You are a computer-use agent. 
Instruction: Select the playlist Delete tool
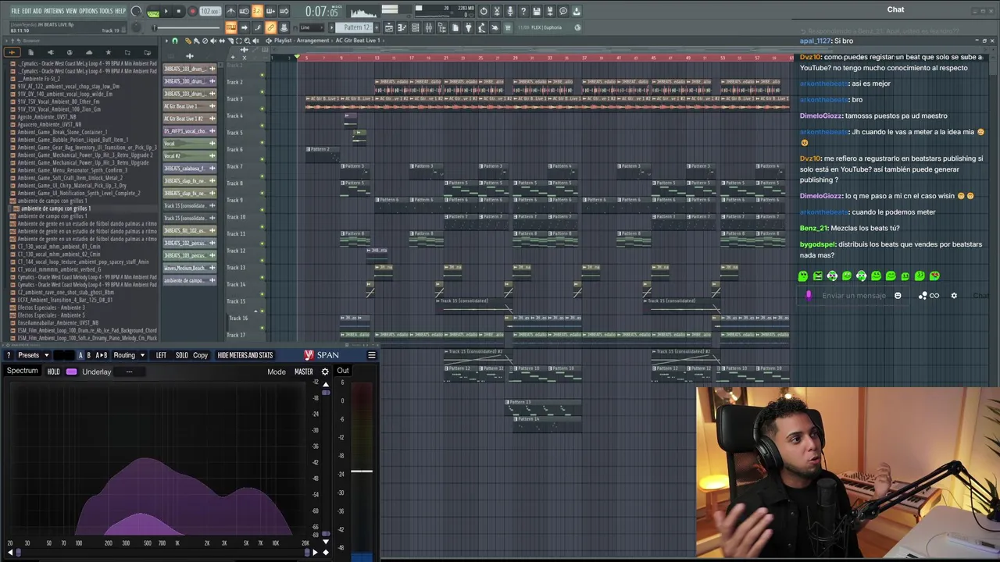coord(205,41)
